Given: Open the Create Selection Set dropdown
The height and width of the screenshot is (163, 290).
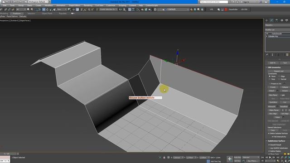Looking at the screenshot, I should tap(108, 10).
